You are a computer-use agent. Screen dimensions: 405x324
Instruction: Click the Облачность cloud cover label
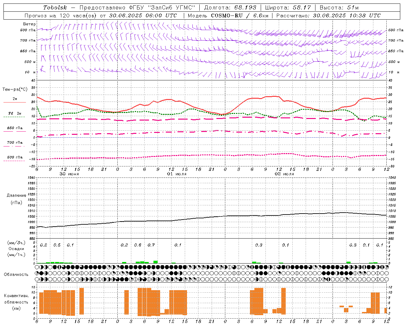pyautogui.click(x=16, y=275)
